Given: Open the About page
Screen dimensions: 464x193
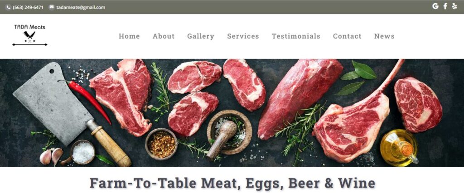Looking at the screenshot, I should 163,36.
